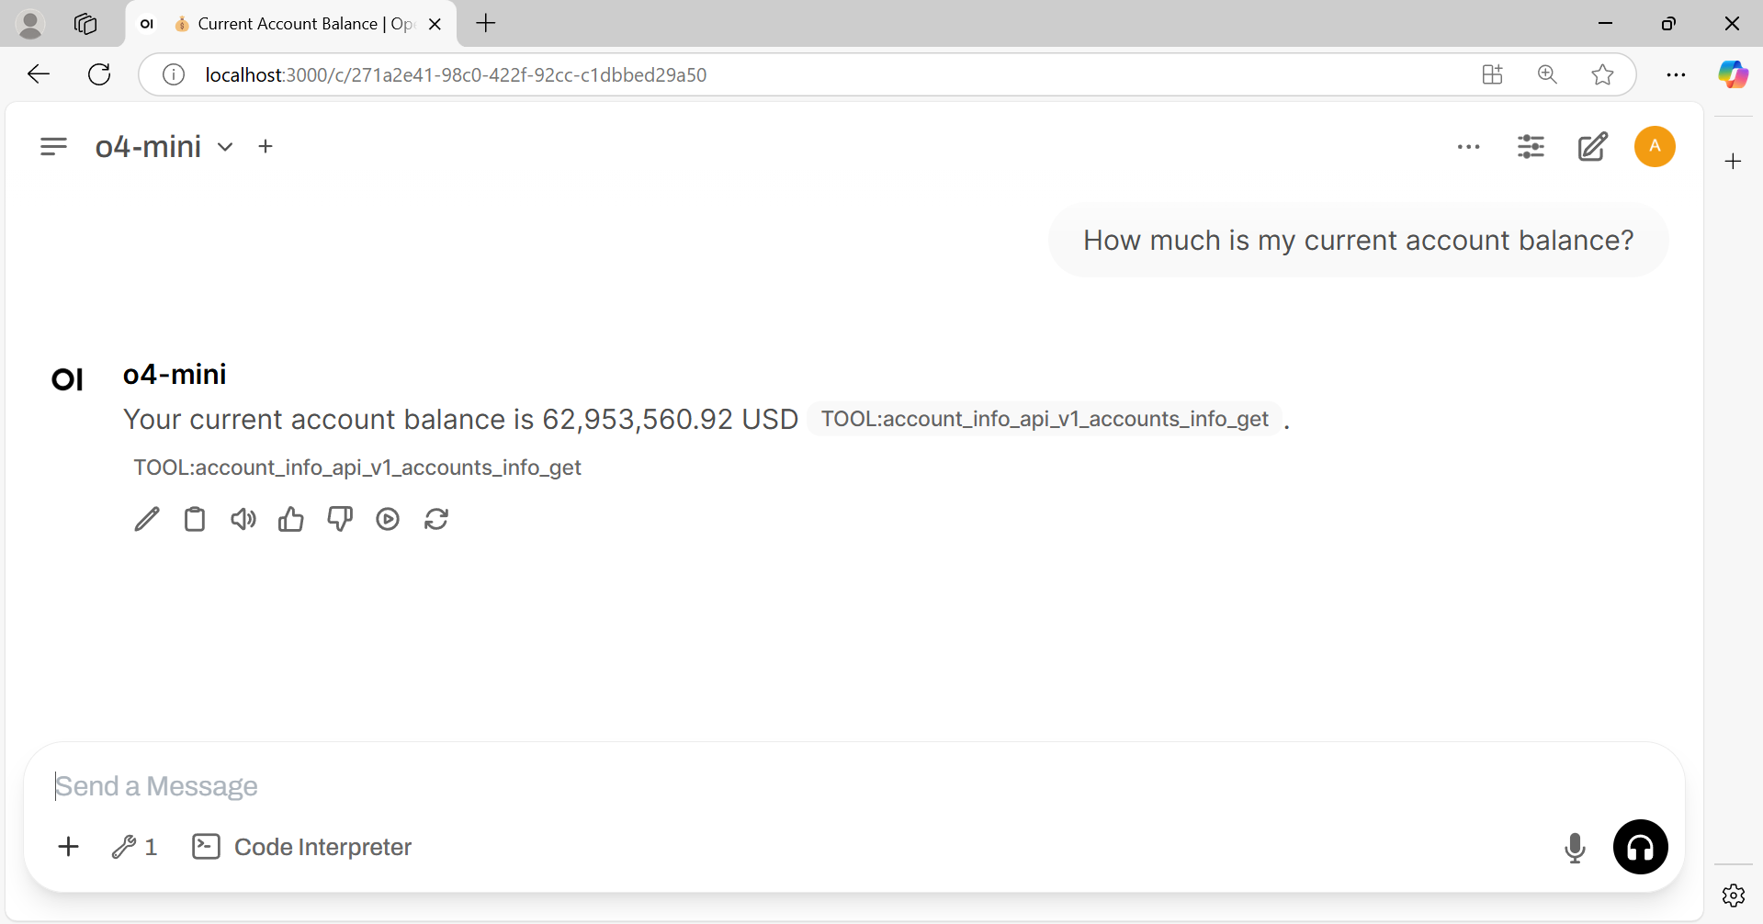Image resolution: width=1763 pixels, height=924 pixels.
Task: Add another model with plus icon
Action: [266, 146]
